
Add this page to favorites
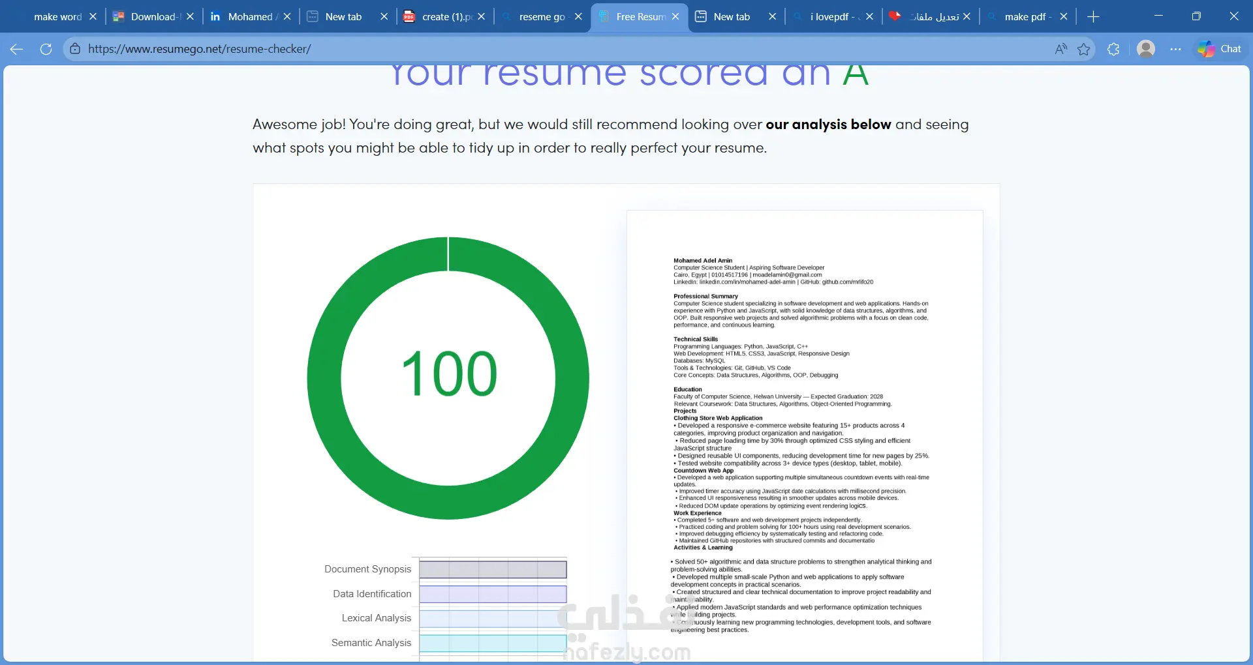(1084, 49)
